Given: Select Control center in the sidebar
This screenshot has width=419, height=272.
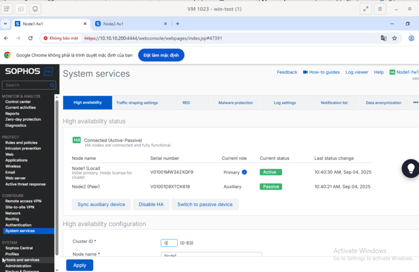Looking at the screenshot, I should [18, 102].
